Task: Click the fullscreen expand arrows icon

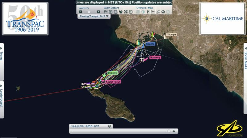Action: coord(126,12)
